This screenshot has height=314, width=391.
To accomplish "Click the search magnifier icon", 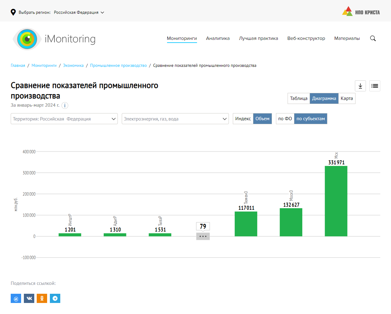I will click(x=373, y=38).
